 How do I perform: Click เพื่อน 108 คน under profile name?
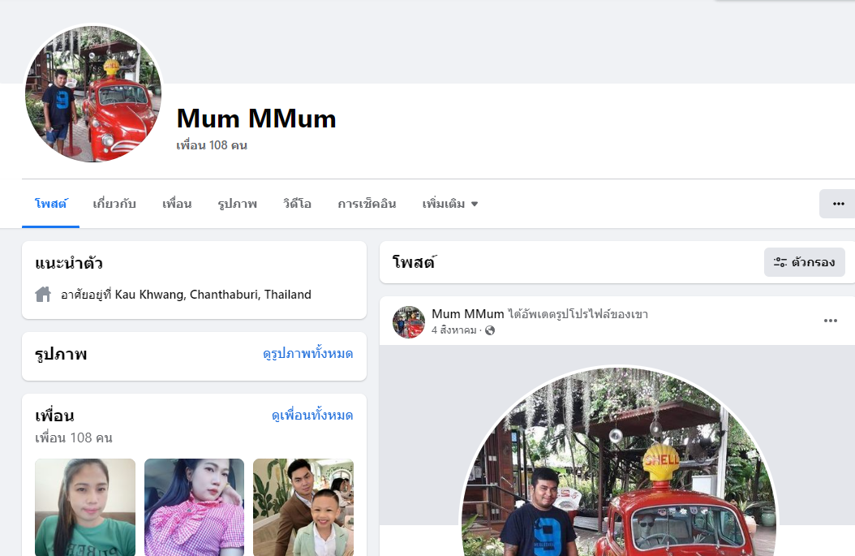(212, 145)
